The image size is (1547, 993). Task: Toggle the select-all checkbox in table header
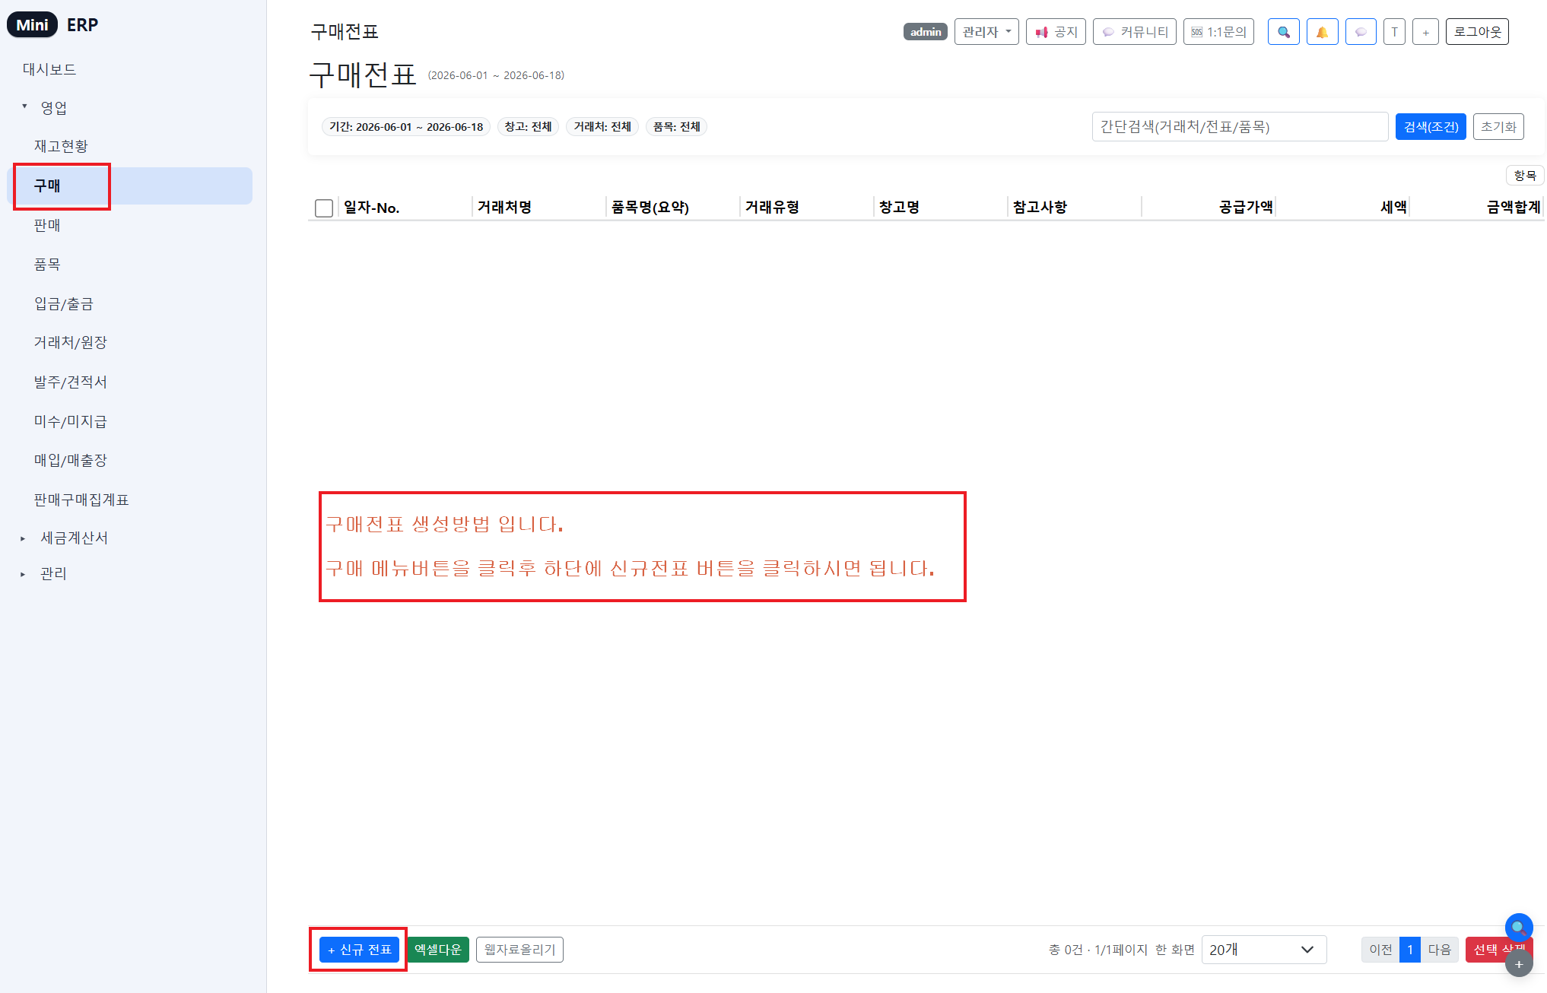[324, 208]
